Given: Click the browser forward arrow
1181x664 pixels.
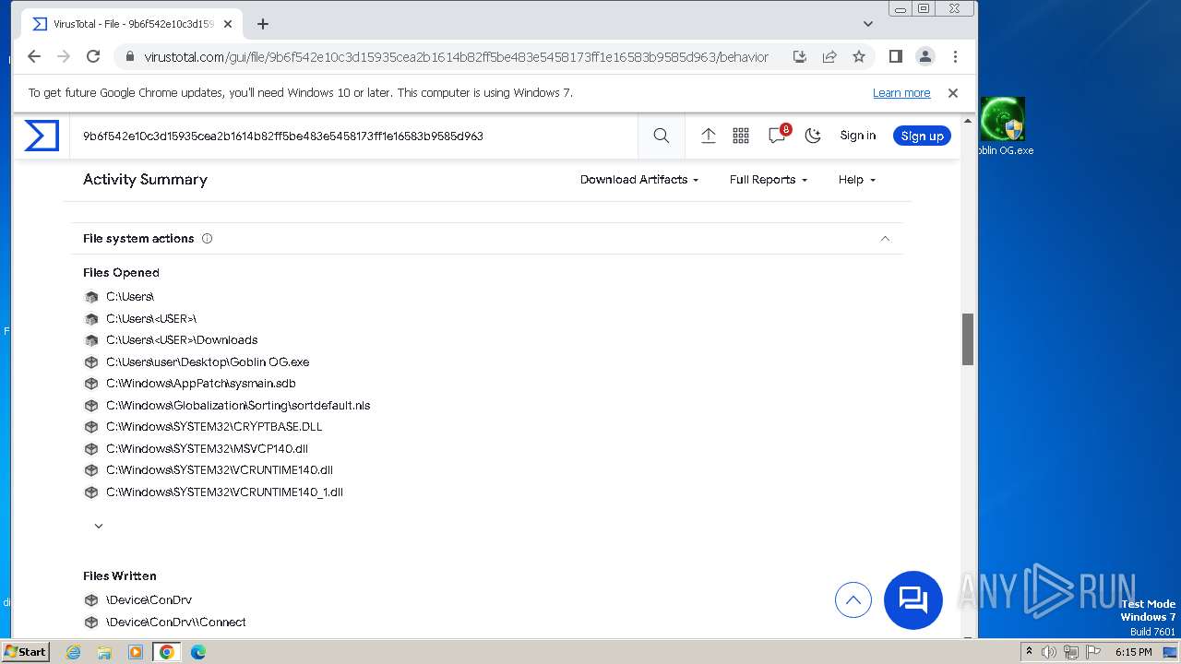Looking at the screenshot, I should [64, 56].
